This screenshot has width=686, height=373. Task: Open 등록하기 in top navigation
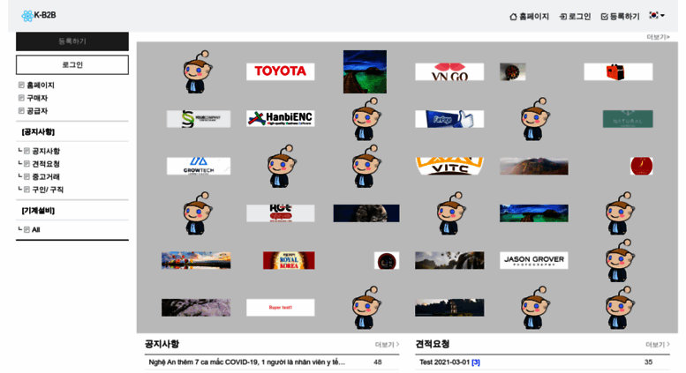pos(620,17)
